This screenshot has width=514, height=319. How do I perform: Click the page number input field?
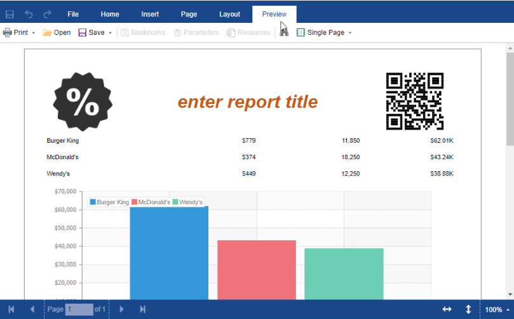click(x=79, y=309)
